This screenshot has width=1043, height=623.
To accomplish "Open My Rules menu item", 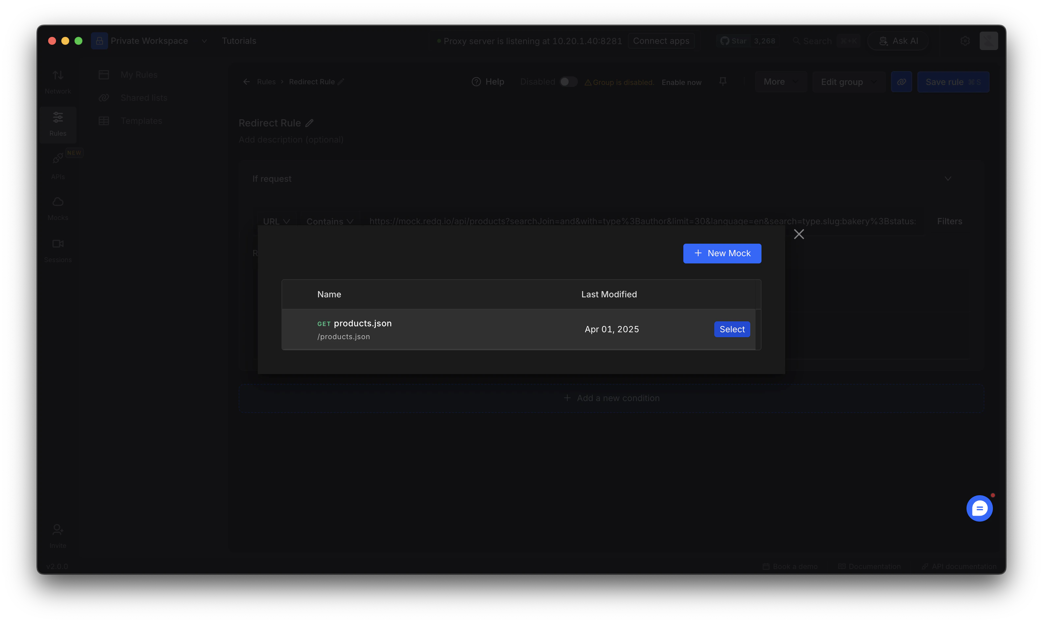I will [x=139, y=75].
